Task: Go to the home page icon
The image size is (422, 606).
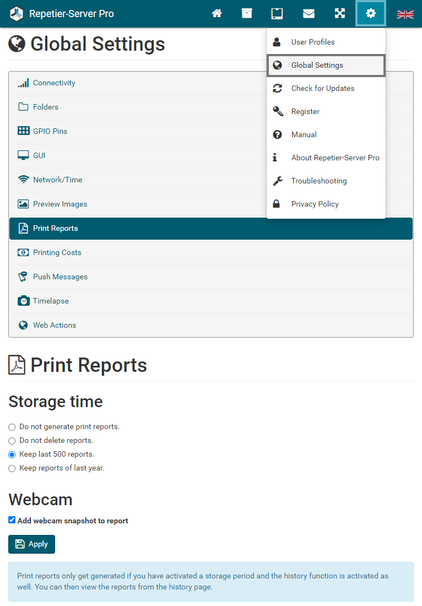Action: click(x=217, y=14)
